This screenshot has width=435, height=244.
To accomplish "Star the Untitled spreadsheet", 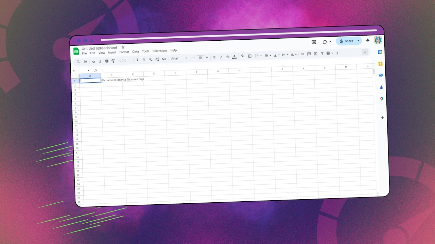I will [x=123, y=47].
